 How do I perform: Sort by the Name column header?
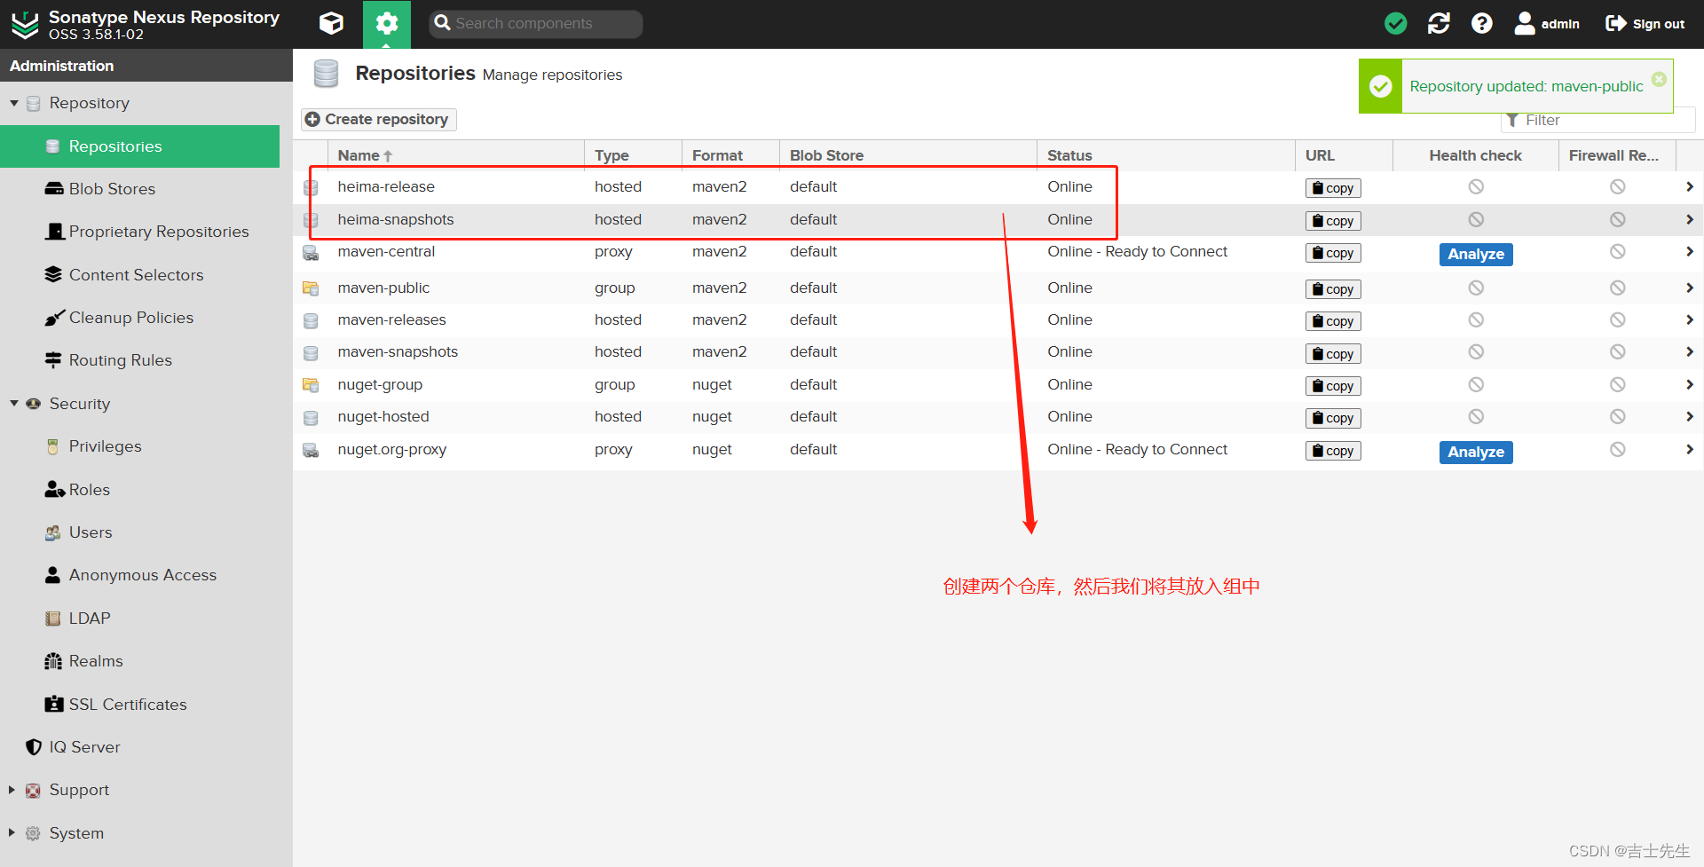point(455,155)
